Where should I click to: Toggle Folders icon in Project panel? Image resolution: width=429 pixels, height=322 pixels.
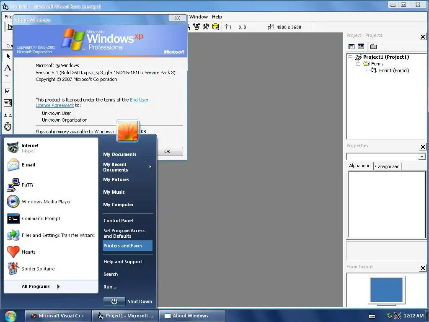click(x=373, y=47)
